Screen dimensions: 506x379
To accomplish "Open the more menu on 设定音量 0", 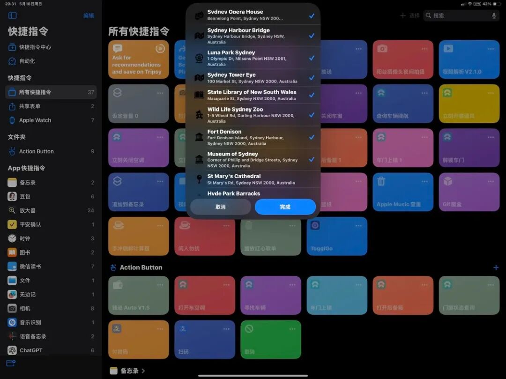I will 160,93.
